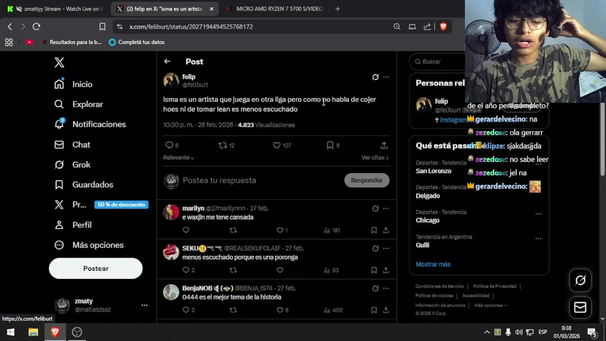Open Perfil in sidebar
The width and height of the screenshot is (606, 341).
coord(73,225)
